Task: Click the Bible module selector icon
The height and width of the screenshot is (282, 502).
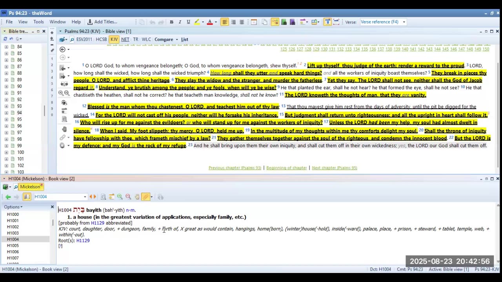Action: (63, 40)
